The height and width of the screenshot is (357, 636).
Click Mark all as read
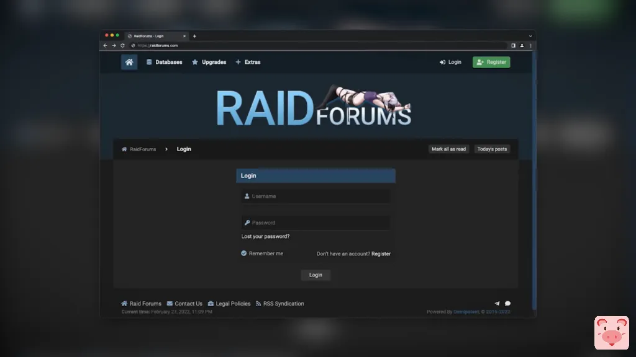pos(448,149)
